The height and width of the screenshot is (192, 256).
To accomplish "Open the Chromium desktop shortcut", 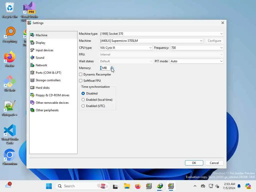I will [x=10, y=157].
